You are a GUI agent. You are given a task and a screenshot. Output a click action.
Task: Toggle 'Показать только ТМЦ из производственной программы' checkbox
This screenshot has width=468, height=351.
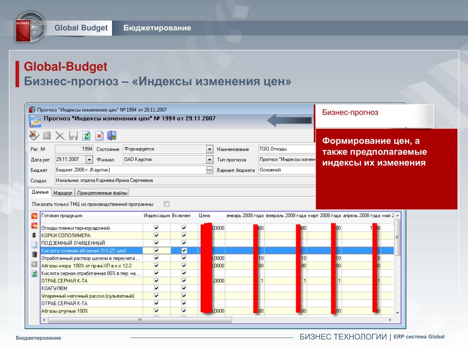(166, 204)
